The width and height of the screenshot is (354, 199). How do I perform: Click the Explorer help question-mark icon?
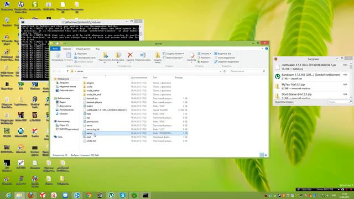pyautogui.click(x=267, y=49)
